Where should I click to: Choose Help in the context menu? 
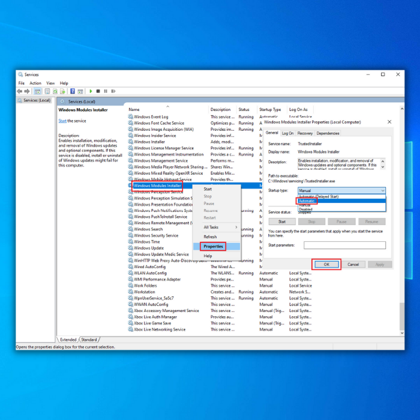point(217,256)
